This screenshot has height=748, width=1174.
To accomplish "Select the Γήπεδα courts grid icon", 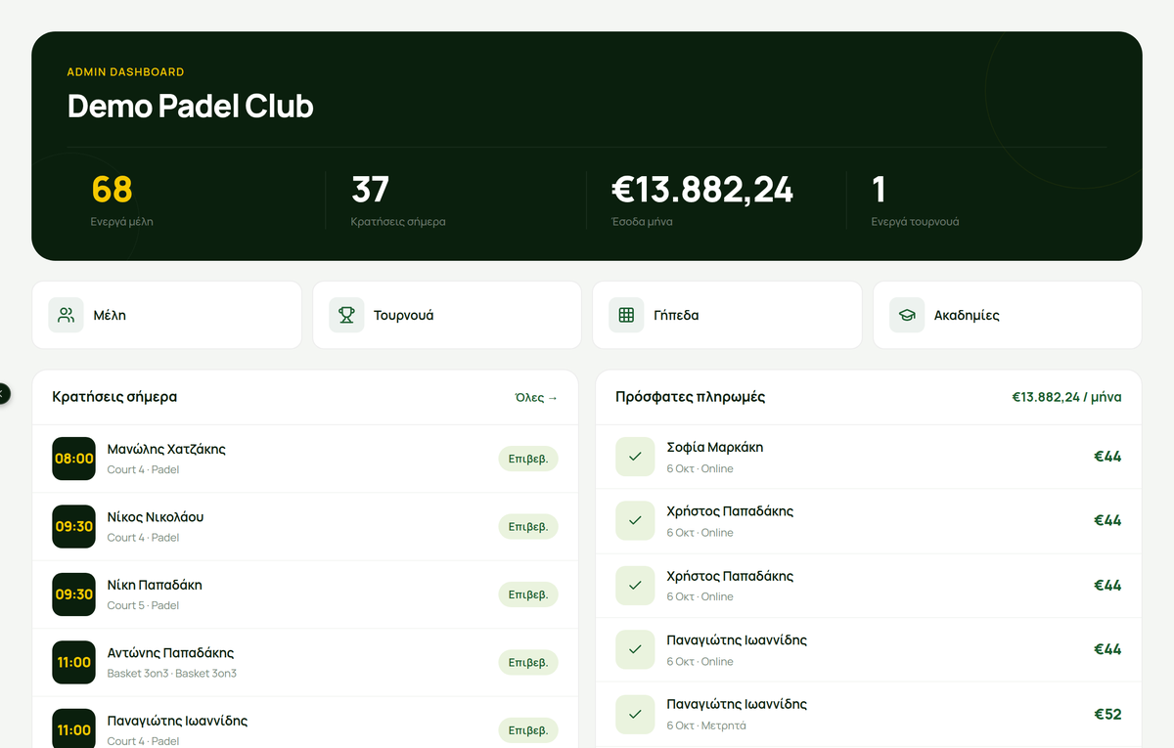I will pyautogui.click(x=626, y=315).
